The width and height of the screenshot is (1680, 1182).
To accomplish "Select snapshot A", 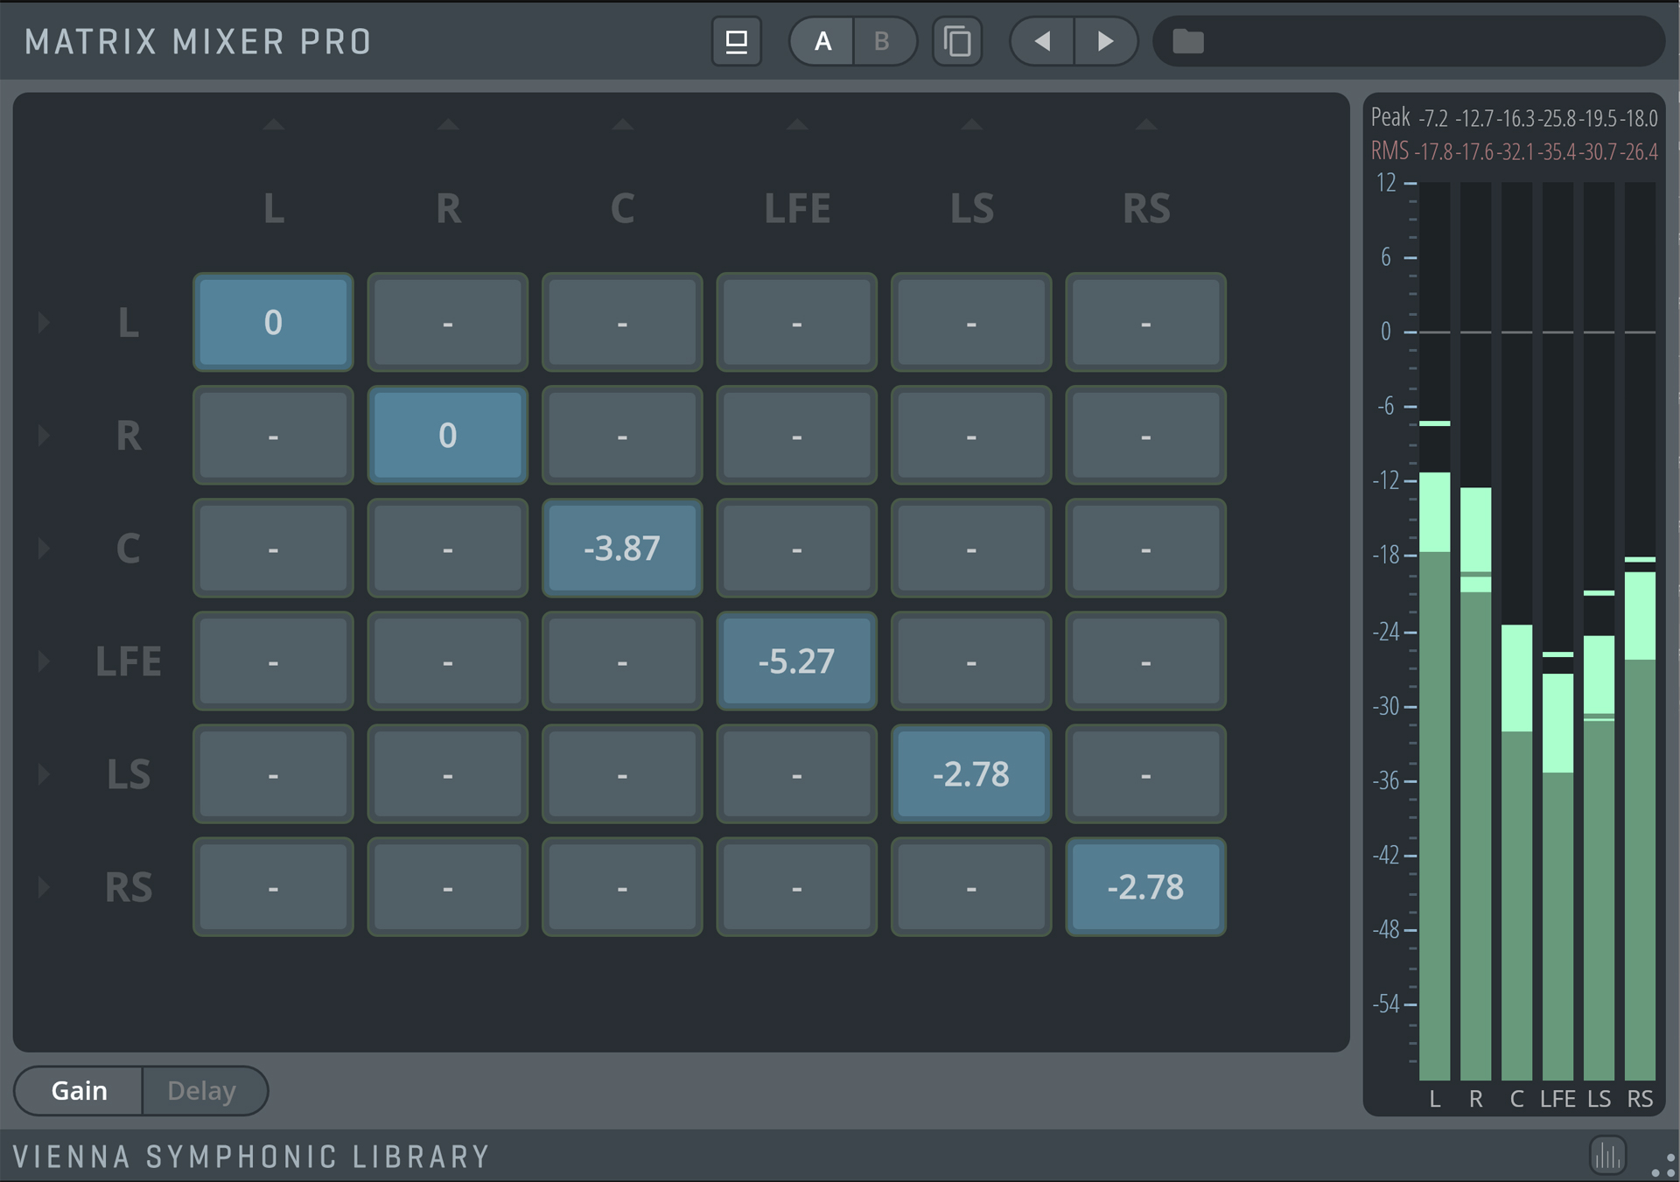I will 823,41.
